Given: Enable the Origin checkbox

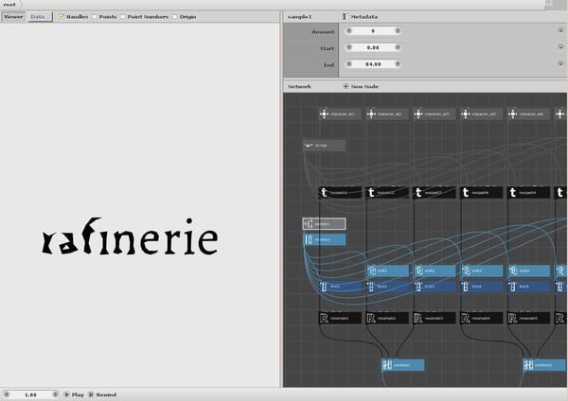Looking at the screenshot, I should point(175,17).
